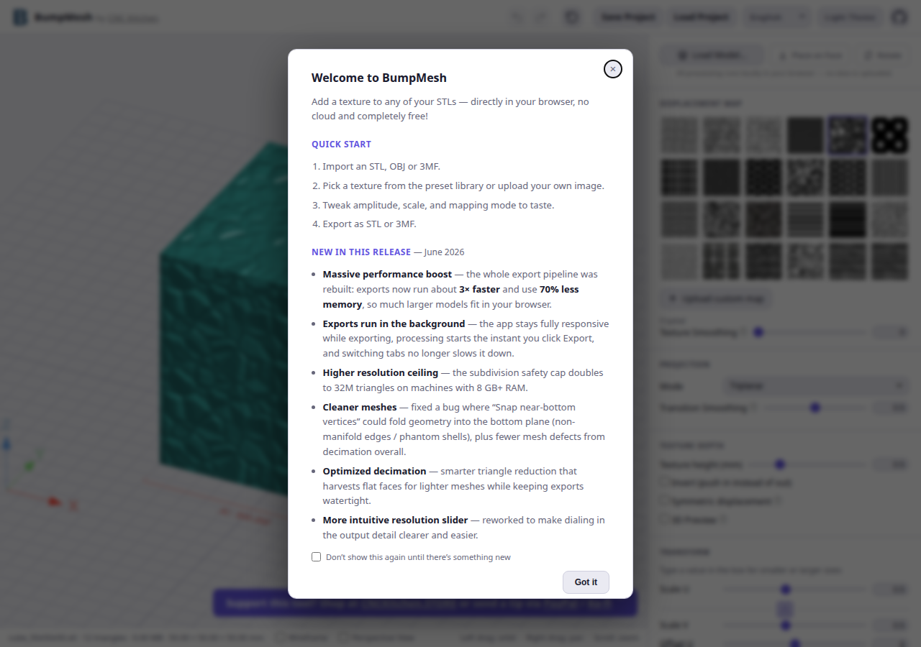Click the "NEW IN THIS RELEASE" heading
Screen dimensions: 921x647
pos(361,252)
